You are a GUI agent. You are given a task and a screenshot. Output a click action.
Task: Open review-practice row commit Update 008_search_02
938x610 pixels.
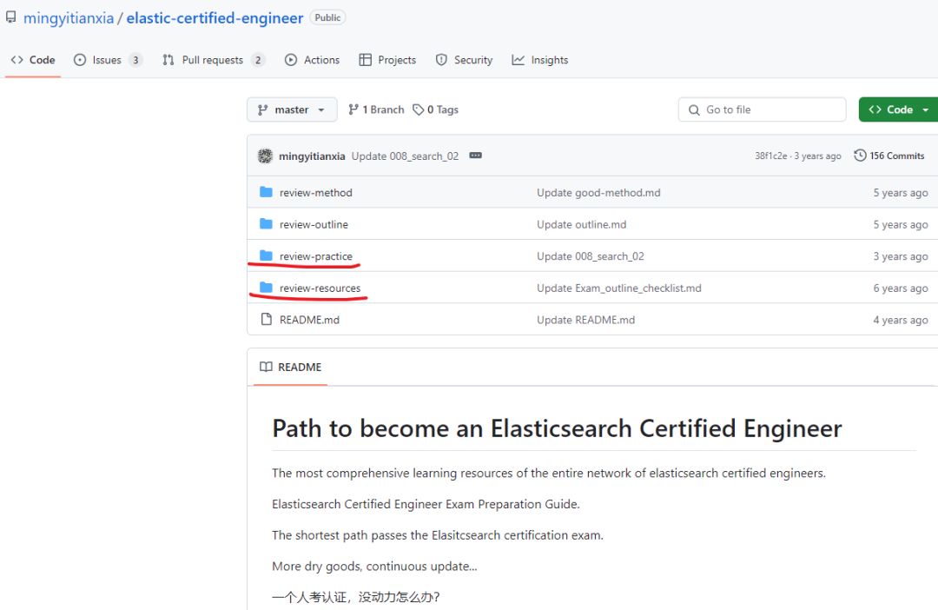(591, 256)
